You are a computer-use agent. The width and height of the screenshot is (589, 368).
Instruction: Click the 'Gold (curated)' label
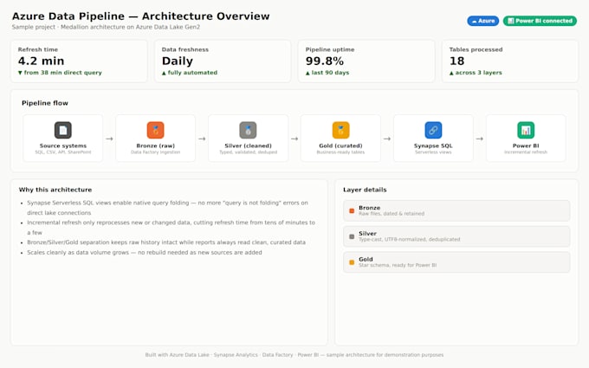[340, 145]
